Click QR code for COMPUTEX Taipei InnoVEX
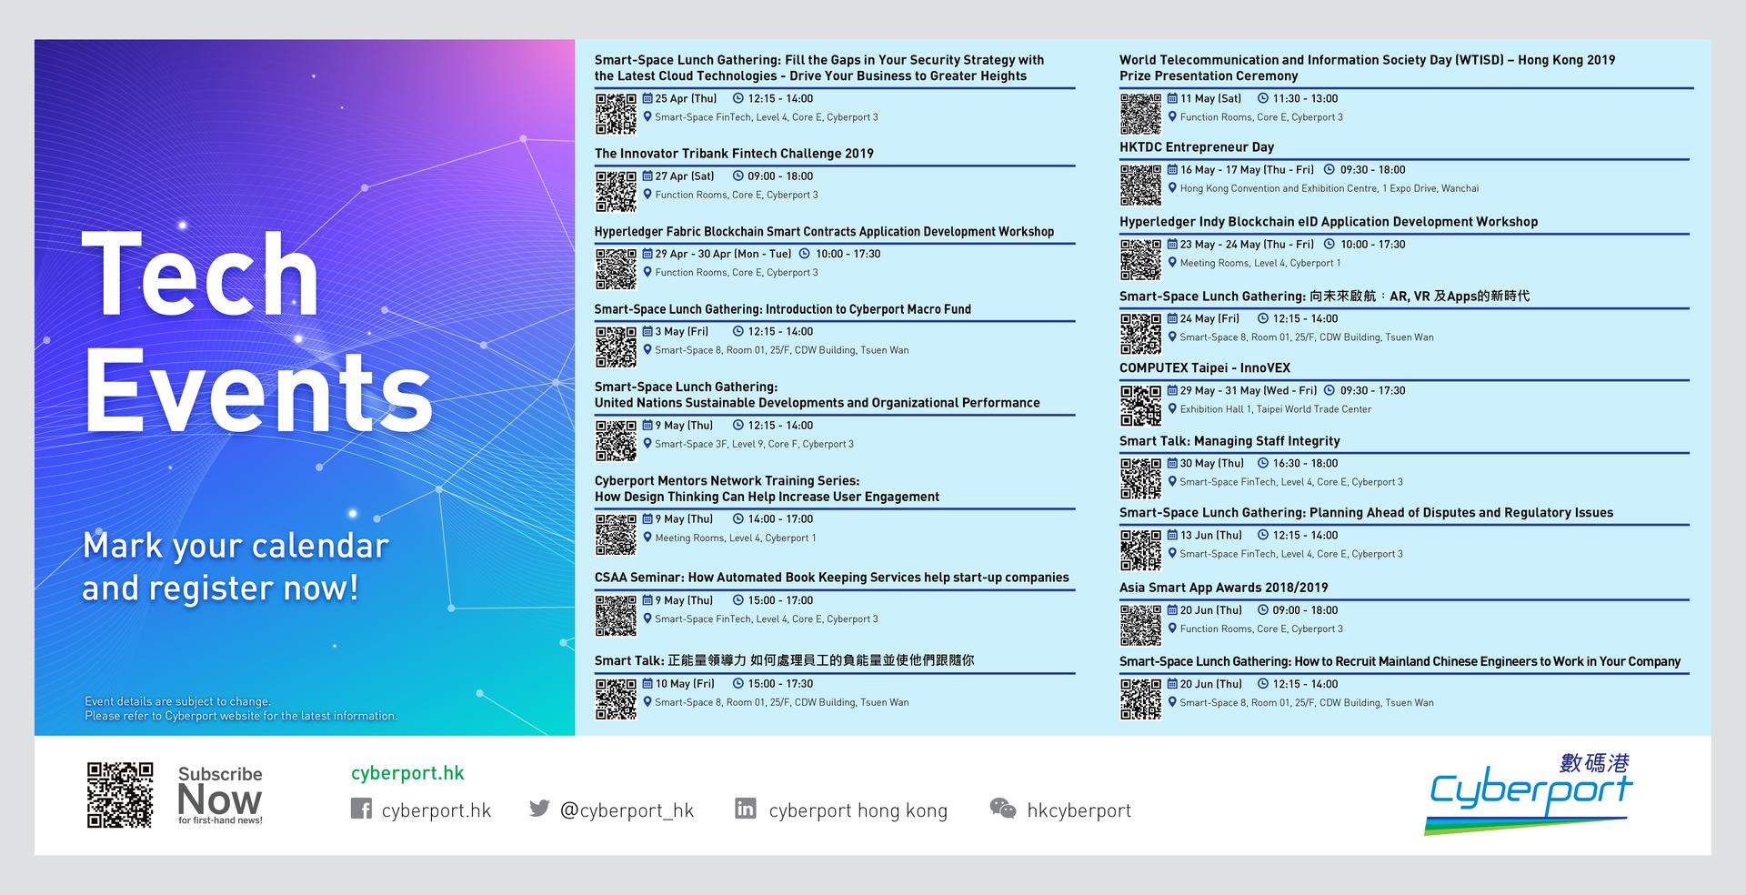1746x895 pixels. (x=1140, y=406)
